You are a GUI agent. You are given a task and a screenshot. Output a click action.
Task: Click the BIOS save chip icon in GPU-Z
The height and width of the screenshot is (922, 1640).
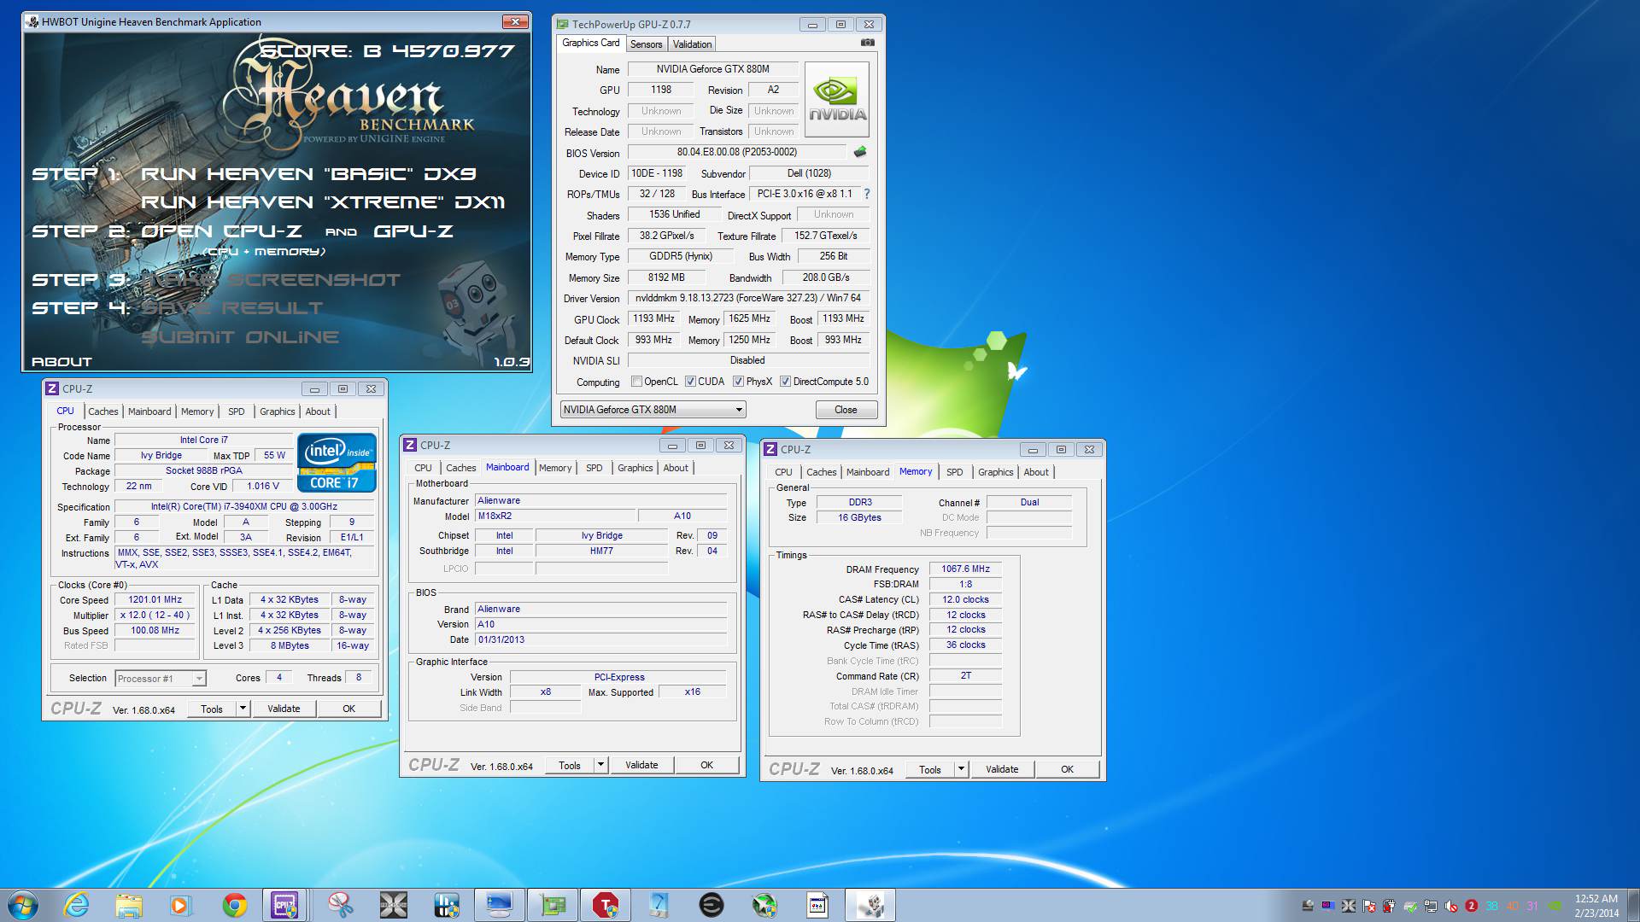[859, 152]
